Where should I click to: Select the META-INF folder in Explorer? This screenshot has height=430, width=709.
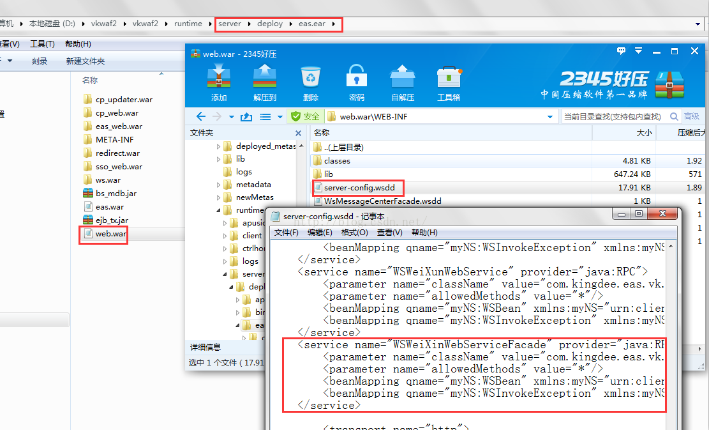point(108,140)
